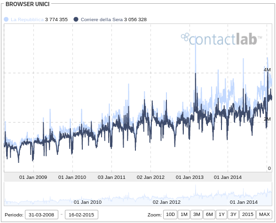
Task: Click the 2M y-axis label
Action: (267, 119)
